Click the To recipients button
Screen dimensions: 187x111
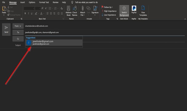pyautogui.click(x=18, y=32)
